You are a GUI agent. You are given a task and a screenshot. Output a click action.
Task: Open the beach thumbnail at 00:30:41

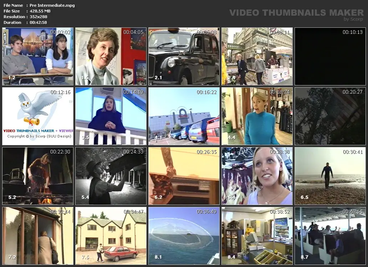(330, 176)
